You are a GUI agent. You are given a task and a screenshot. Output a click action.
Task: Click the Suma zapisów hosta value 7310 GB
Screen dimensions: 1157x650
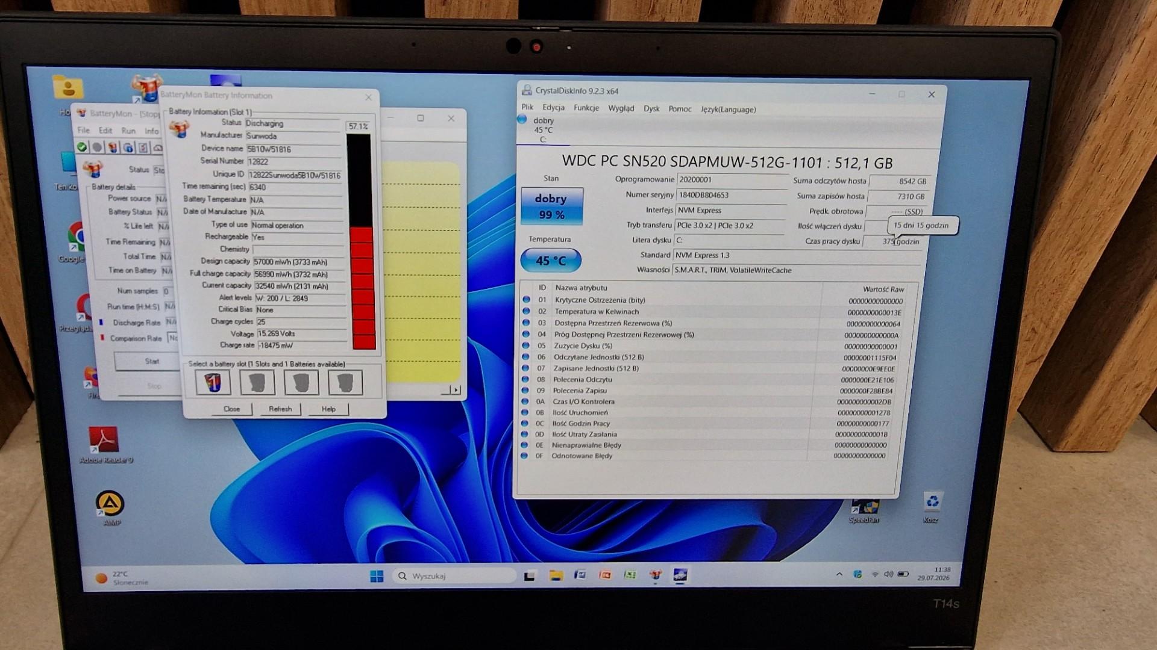point(898,196)
